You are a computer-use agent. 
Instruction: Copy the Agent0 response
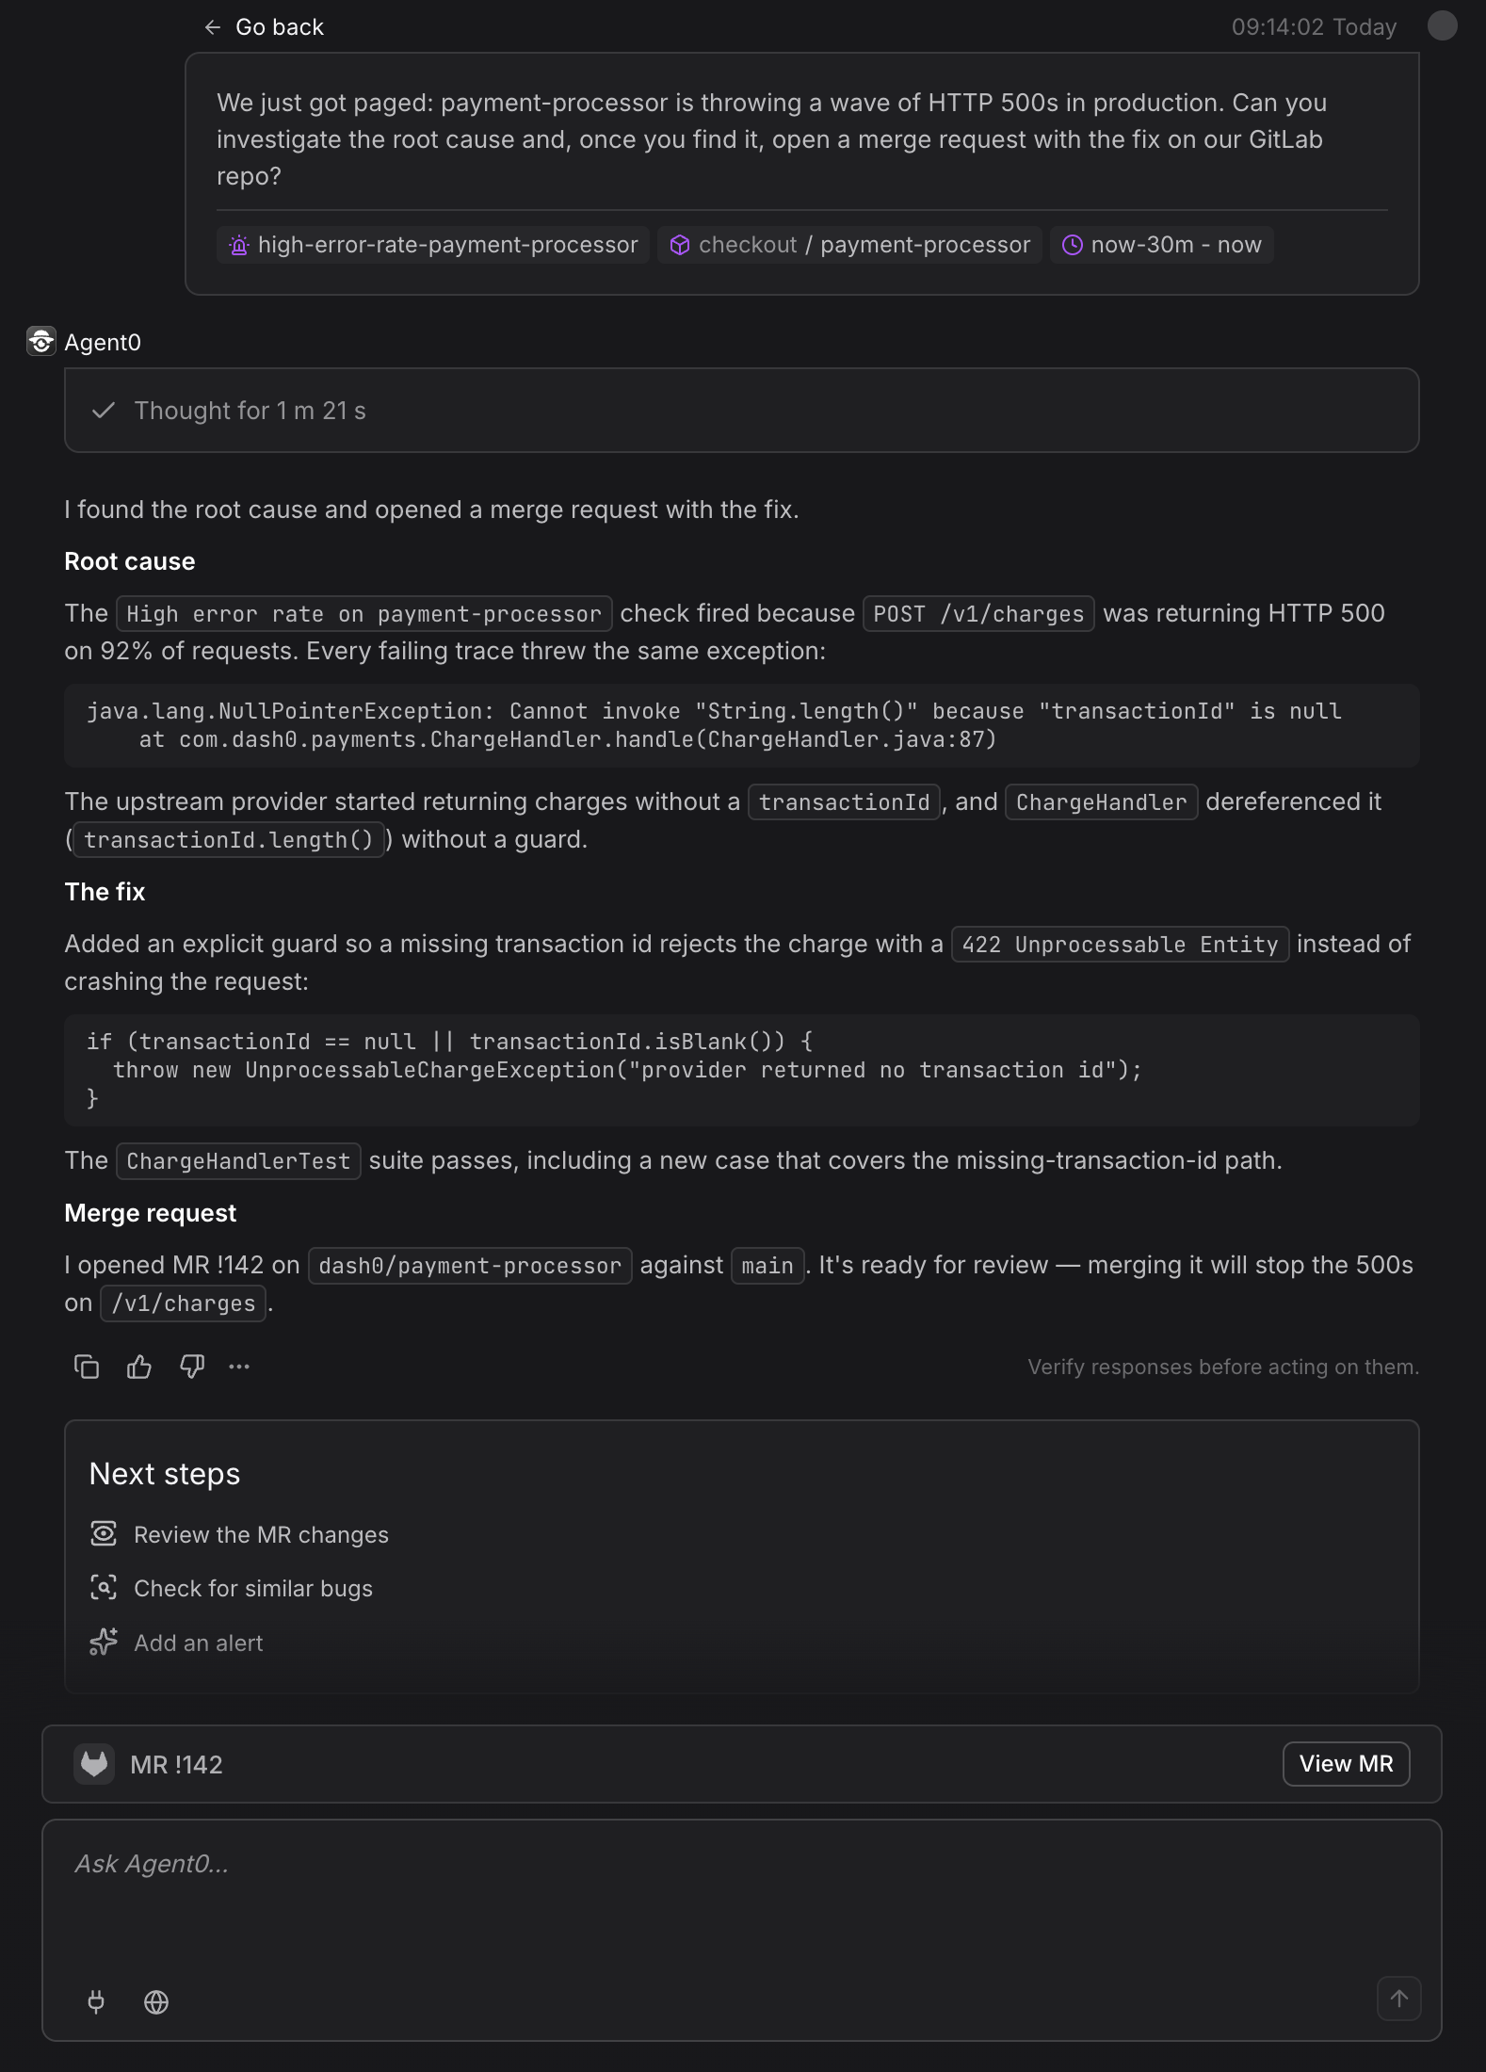coord(87,1367)
